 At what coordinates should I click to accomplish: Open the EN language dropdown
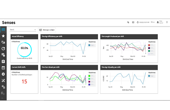click(x=152, y=22)
